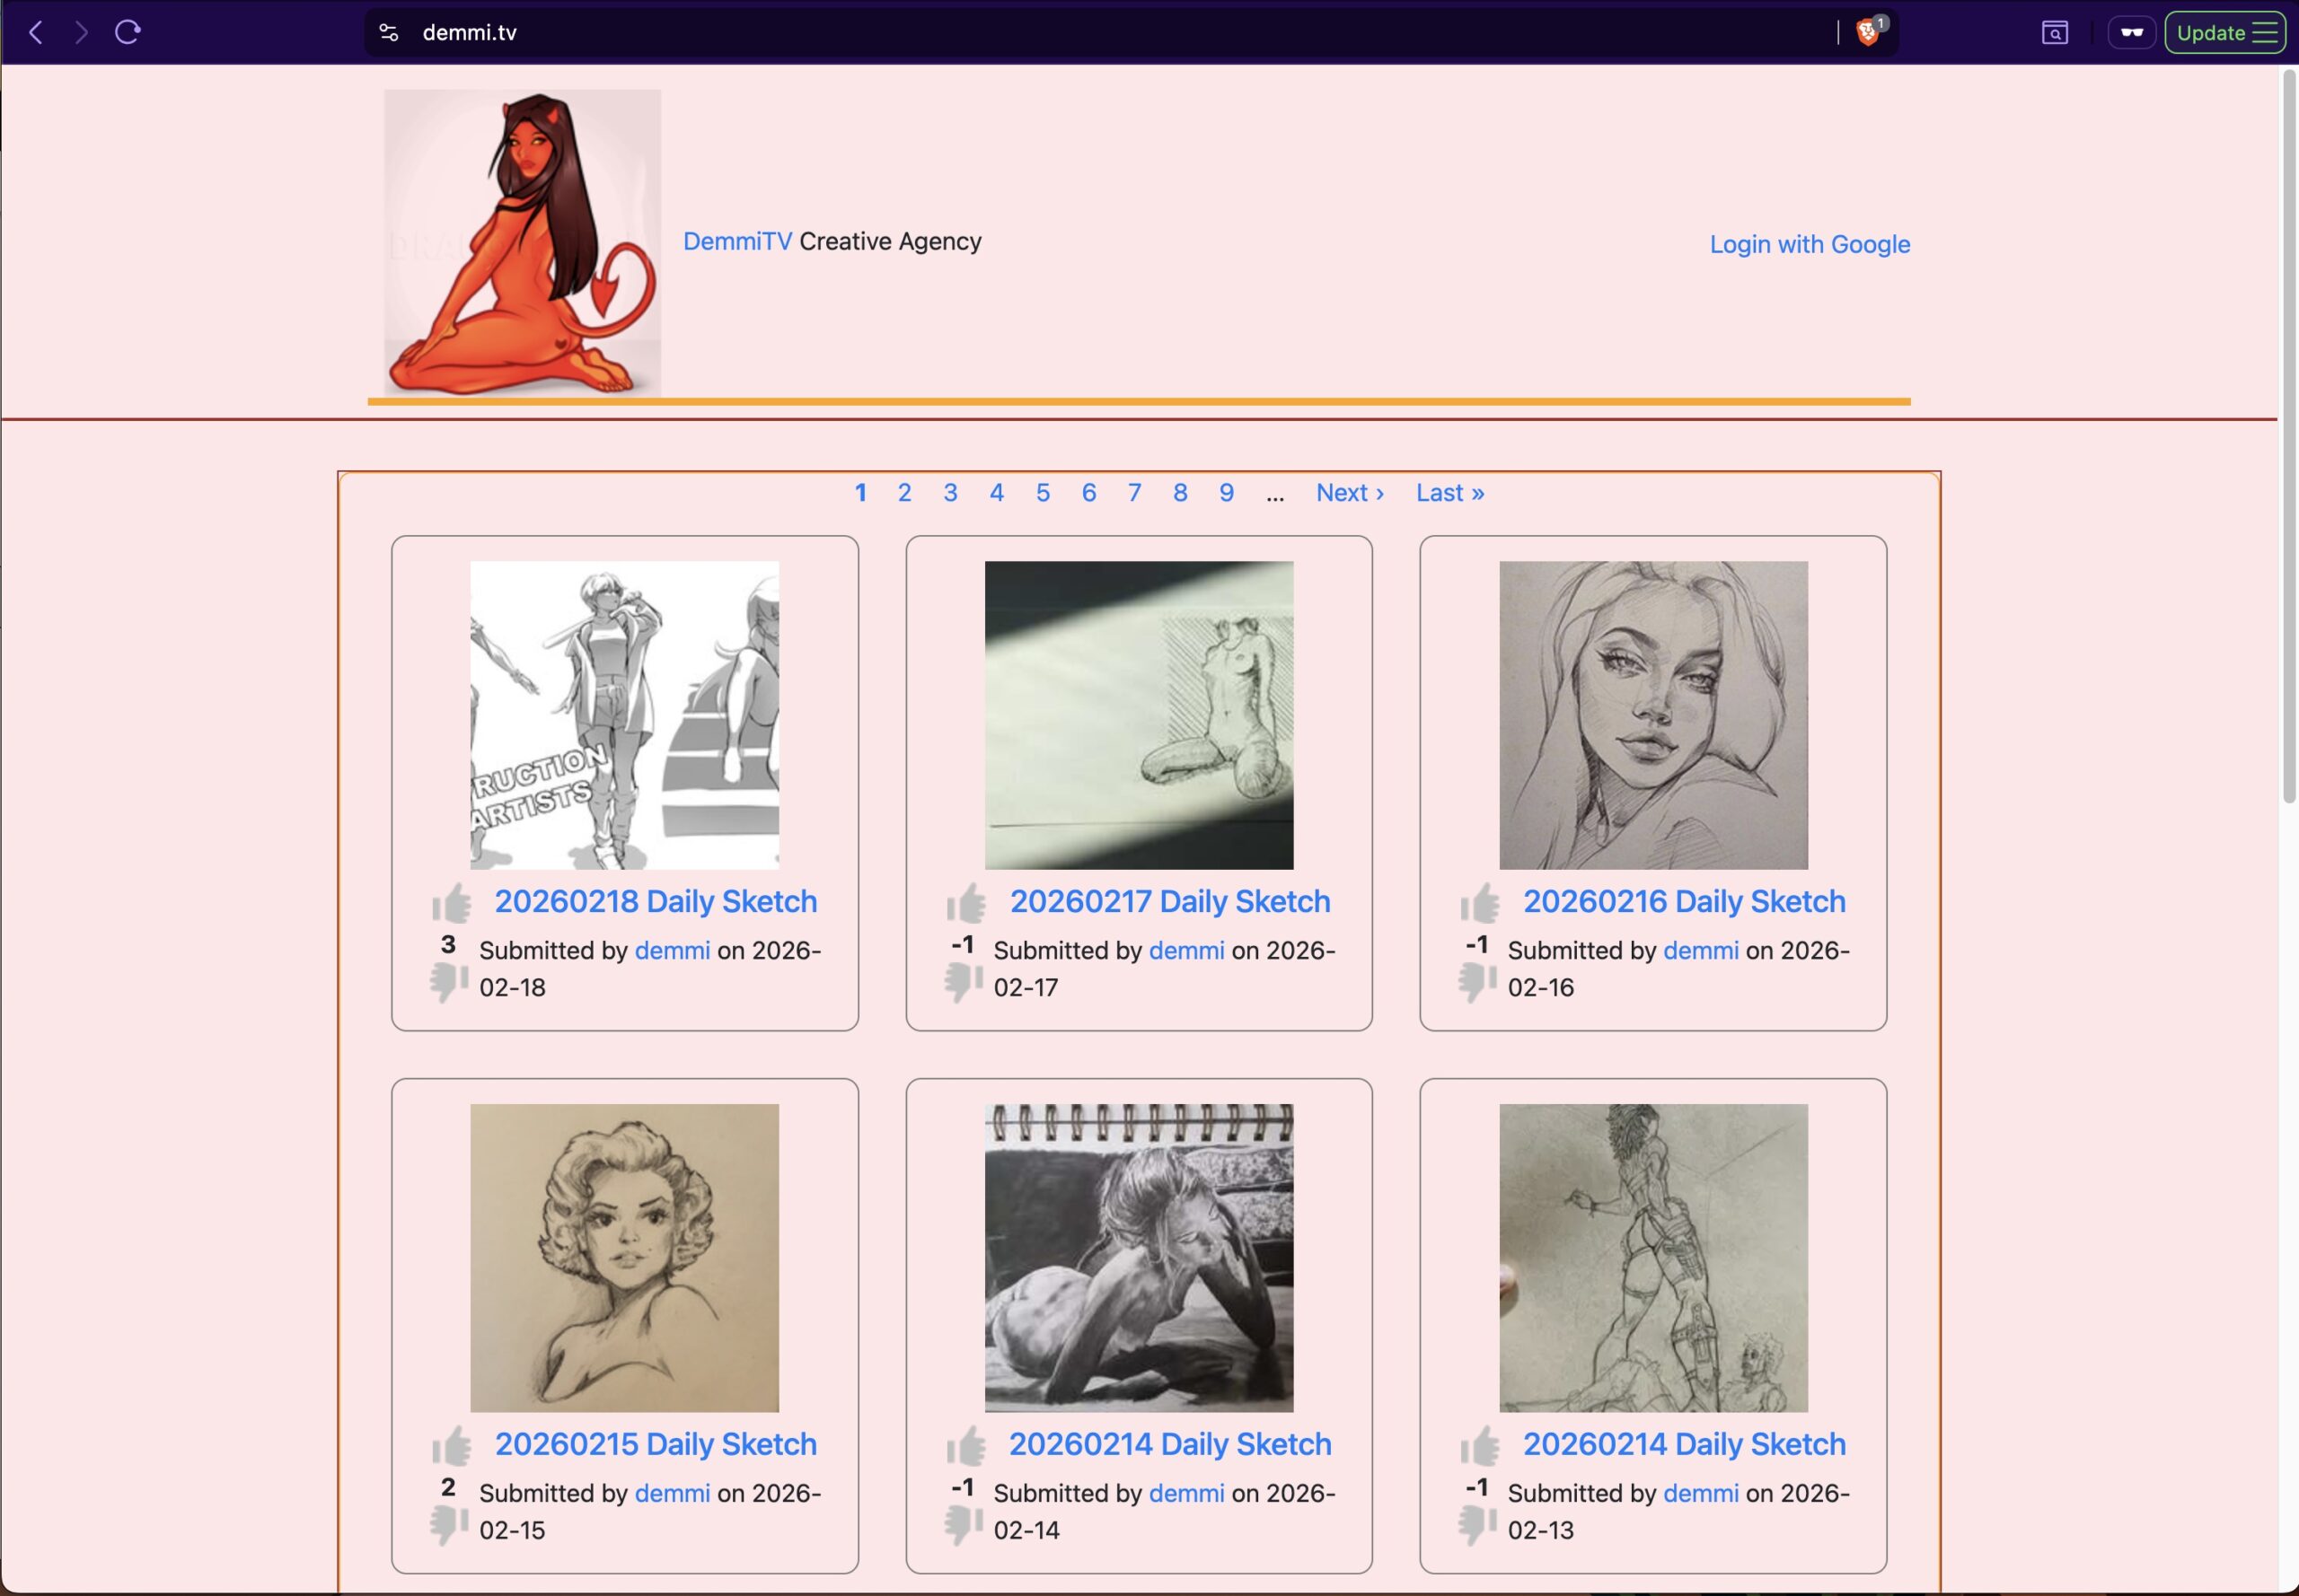This screenshot has height=1596, width=2299.
Task: Reload the page with refresh icon
Action: click(128, 32)
